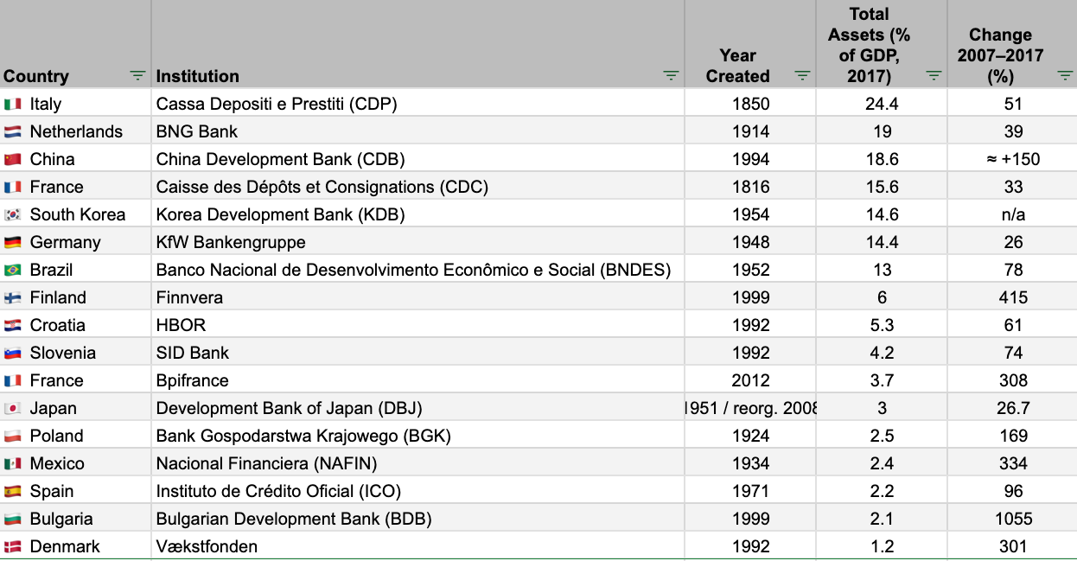Click the Japan flag icon
This screenshot has width=1077, height=561.
[13, 408]
